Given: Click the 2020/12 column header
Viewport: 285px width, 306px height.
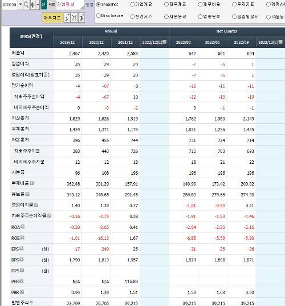Looking at the screenshot, I should click(96, 42).
